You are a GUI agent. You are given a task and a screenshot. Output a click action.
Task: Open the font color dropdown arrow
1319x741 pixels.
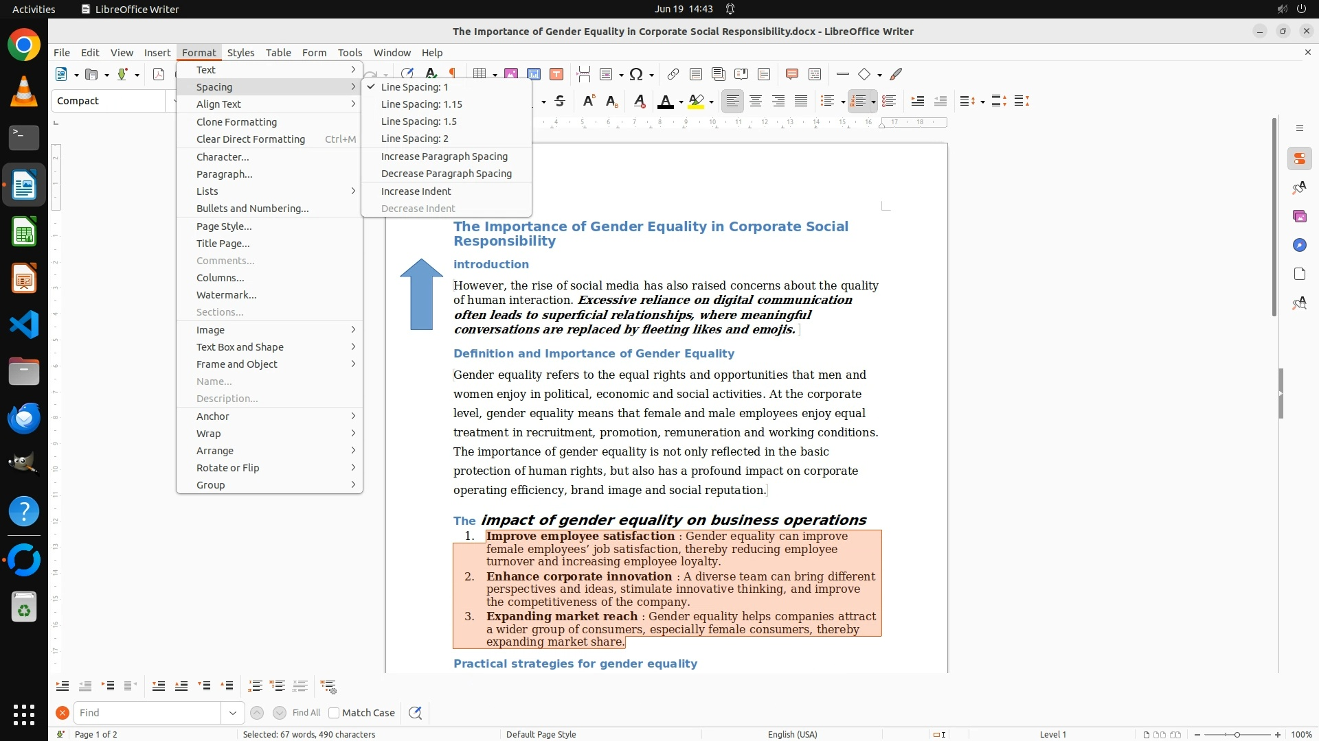tap(681, 102)
